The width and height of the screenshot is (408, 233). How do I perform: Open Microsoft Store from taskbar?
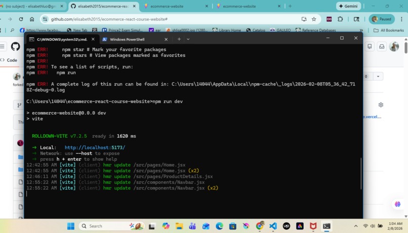(233, 226)
